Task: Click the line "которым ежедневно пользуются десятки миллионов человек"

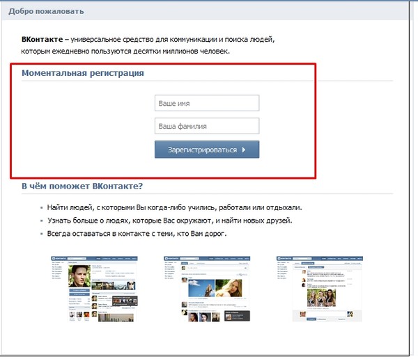Action: pos(125,51)
